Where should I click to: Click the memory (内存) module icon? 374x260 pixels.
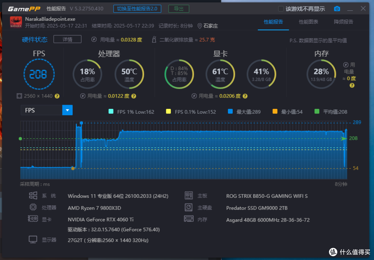pos(188,219)
